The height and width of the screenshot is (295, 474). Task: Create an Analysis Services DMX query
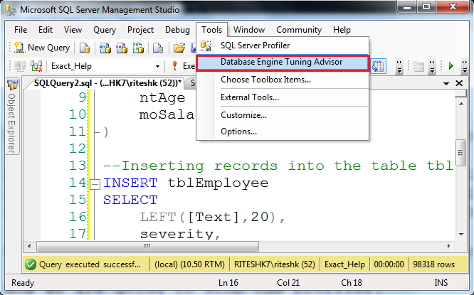tap(122, 48)
